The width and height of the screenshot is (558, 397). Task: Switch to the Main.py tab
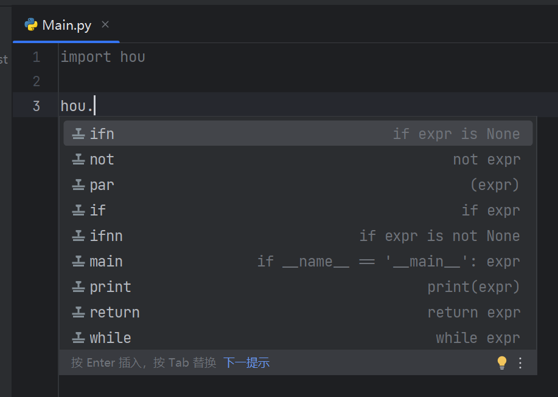[66, 25]
